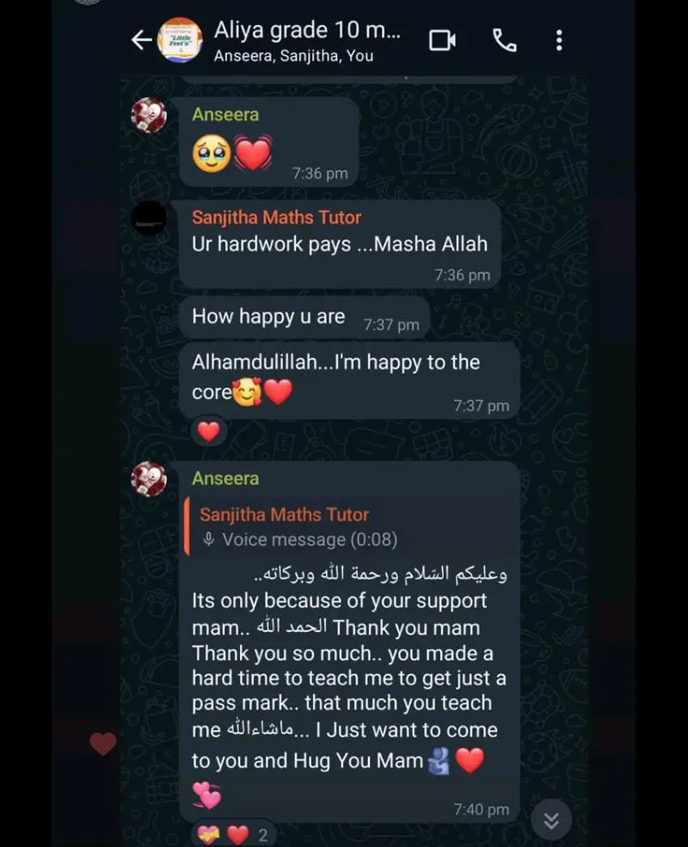Viewport: 688px width, 847px height.
Task: Start a voice call with the group
Action: 504,40
